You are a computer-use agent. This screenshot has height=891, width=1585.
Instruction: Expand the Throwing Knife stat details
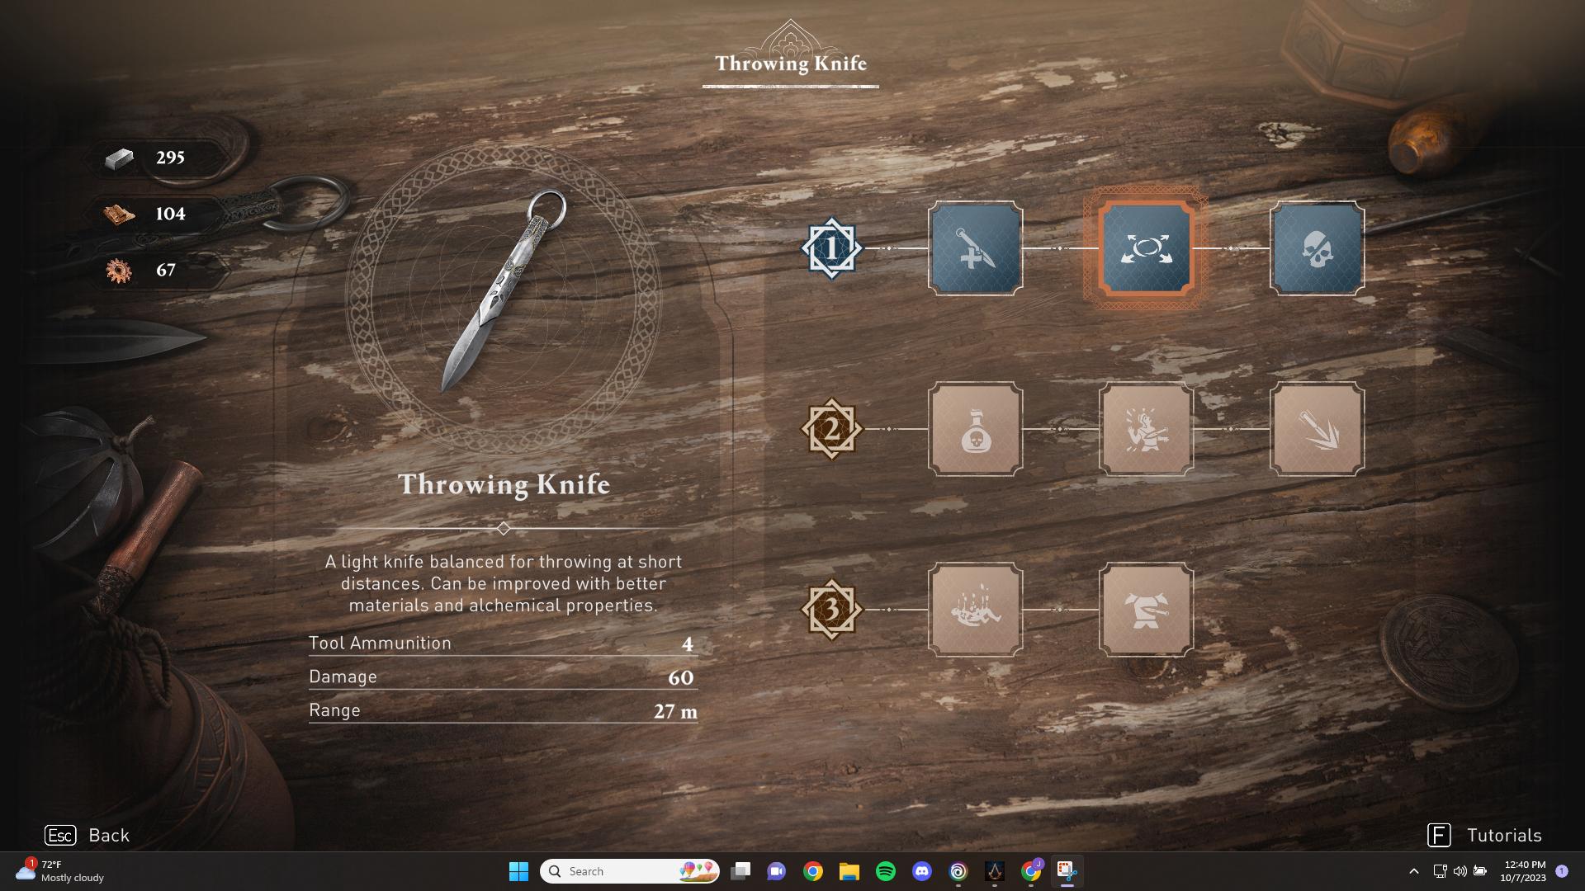pos(503,526)
